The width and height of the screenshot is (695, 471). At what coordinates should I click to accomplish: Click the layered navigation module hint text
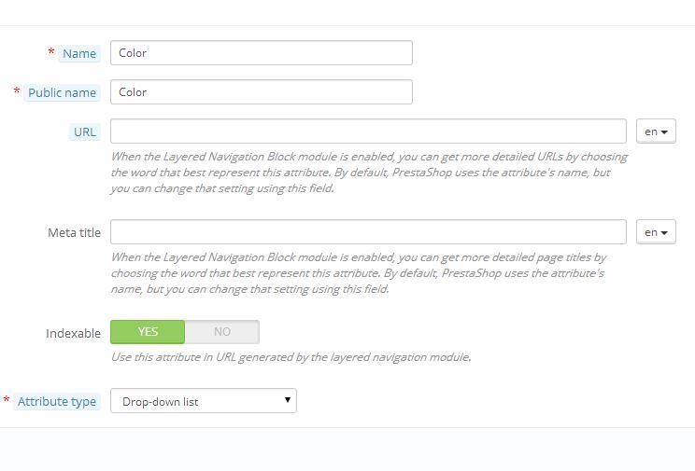tap(291, 357)
